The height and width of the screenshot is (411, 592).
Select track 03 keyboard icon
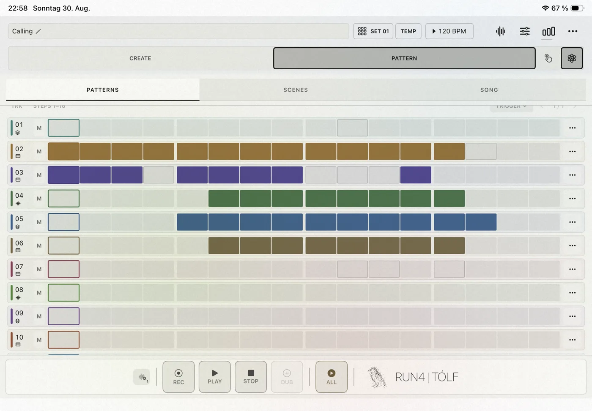click(x=18, y=180)
